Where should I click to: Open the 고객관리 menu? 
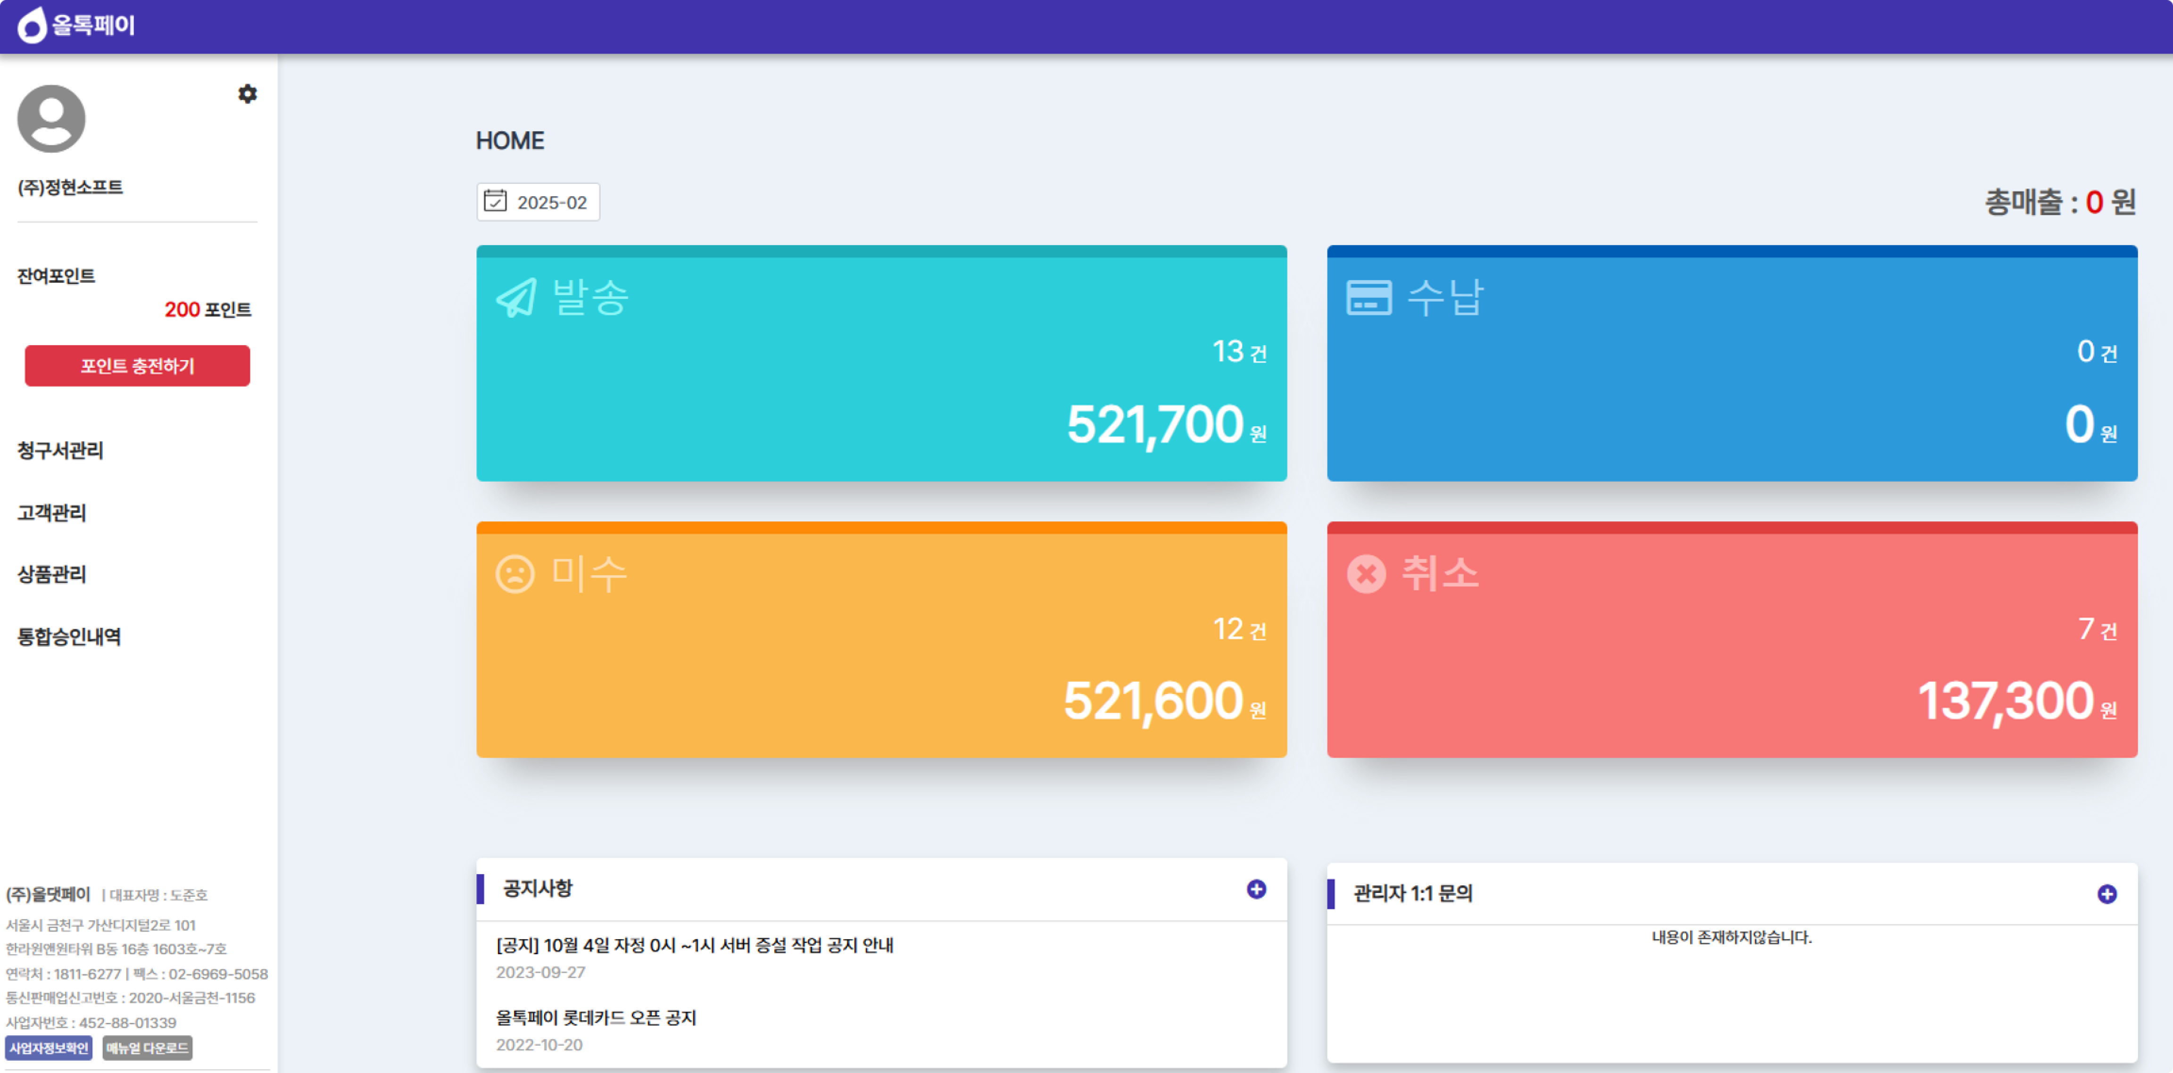(52, 513)
